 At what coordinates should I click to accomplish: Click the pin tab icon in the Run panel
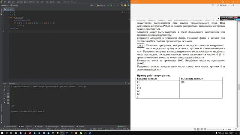tap(4, 102)
